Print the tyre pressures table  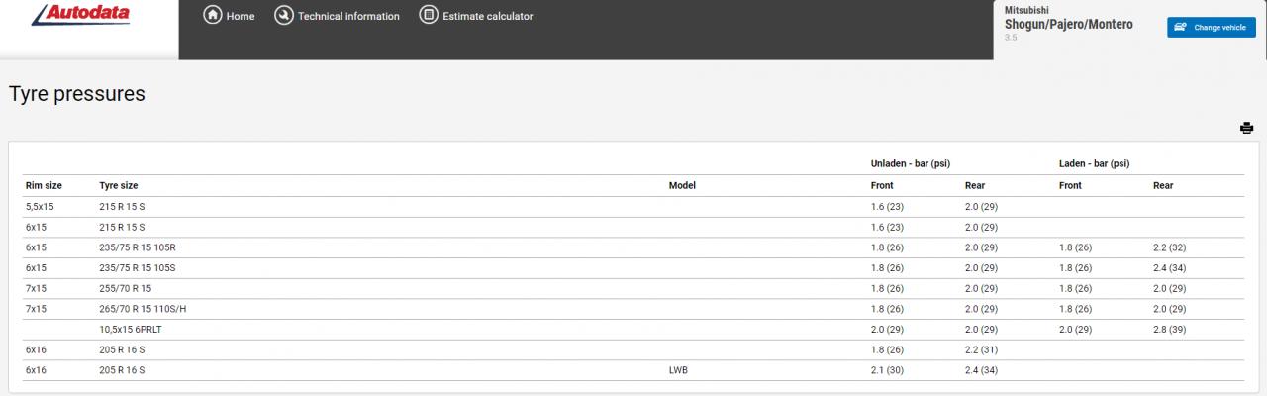coord(1246,128)
